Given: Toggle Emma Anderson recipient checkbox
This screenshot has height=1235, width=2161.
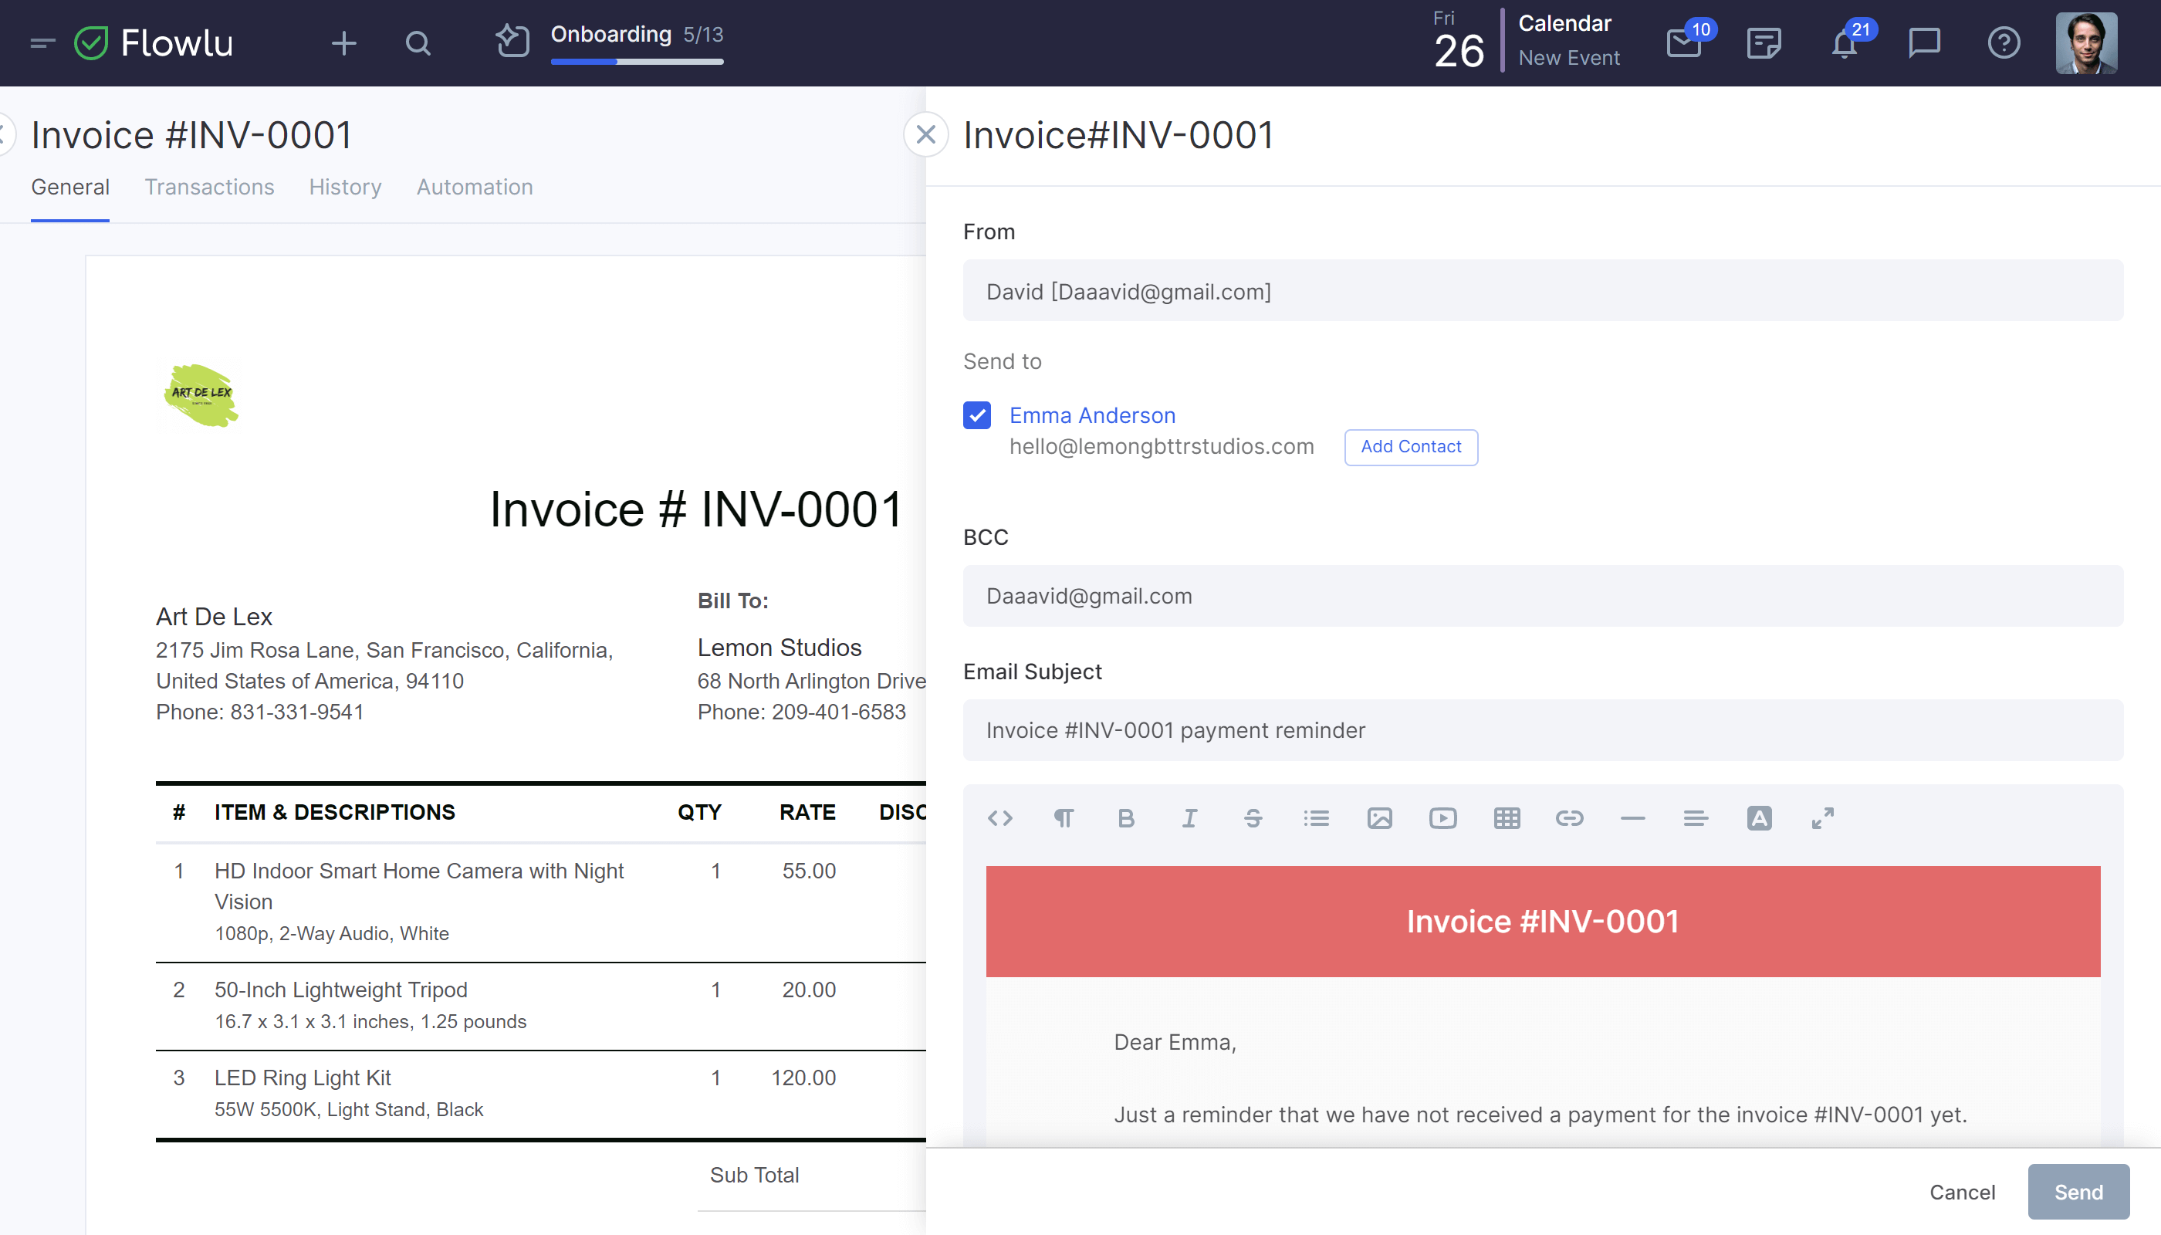Looking at the screenshot, I should click(976, 415).
